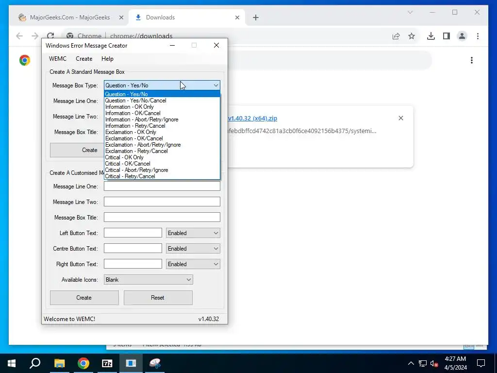Screen dimensions: 497x373
Task: Choose Question - Yes/No/Cancel option
Action: tap(162, 101)
